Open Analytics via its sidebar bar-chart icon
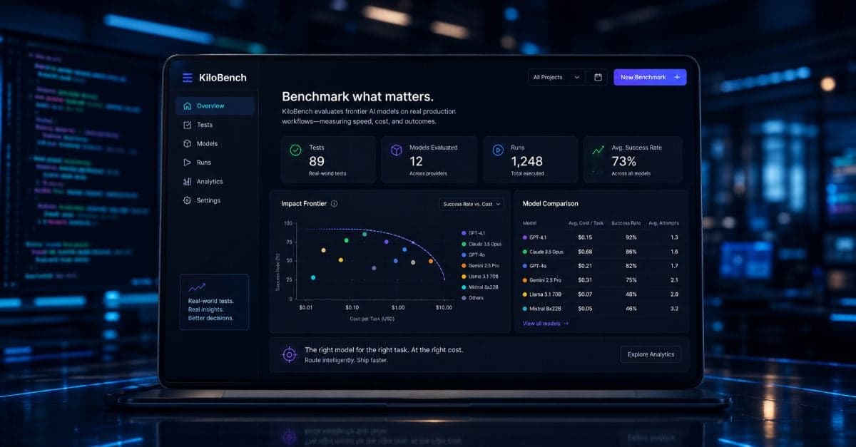 (188, 182)
